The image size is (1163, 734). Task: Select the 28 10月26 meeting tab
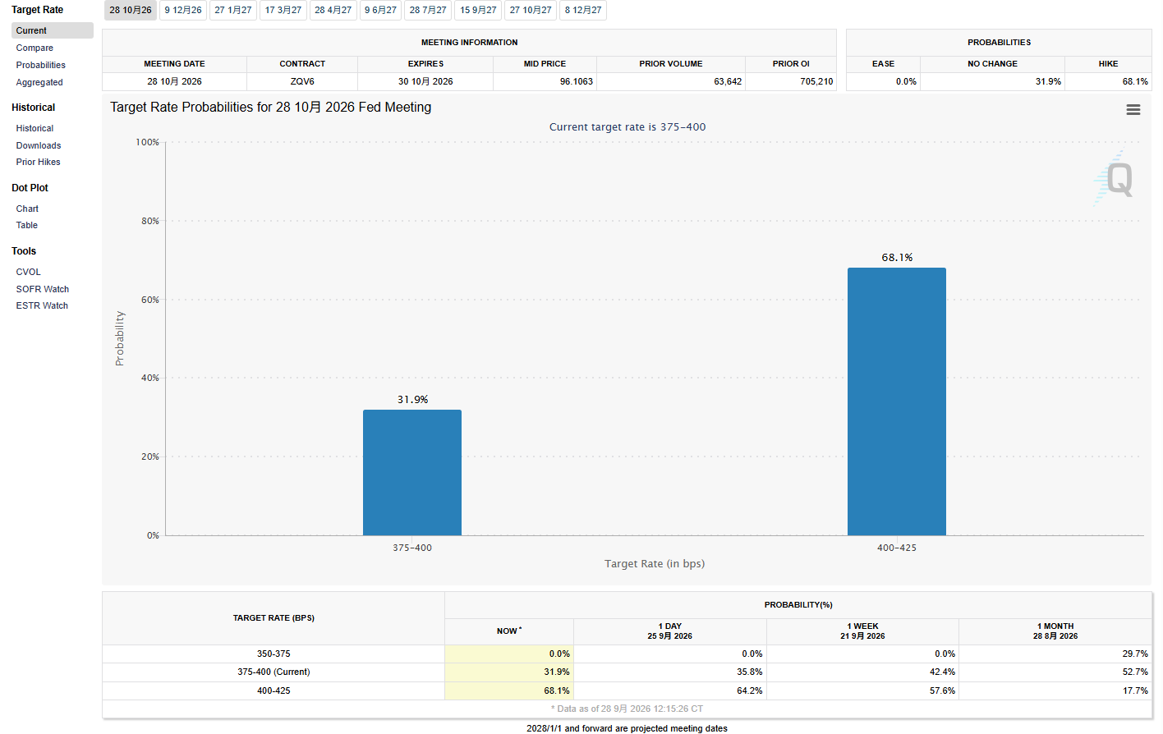click(x=131, y=10)
